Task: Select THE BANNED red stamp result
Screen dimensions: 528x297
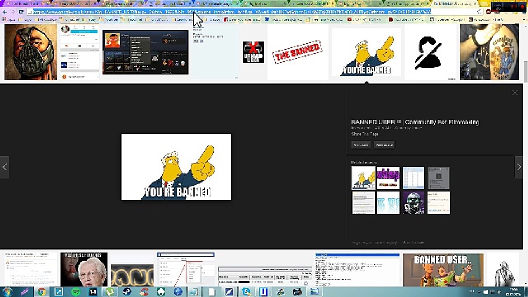Action: pyautogui.click(x=297, y=52)
